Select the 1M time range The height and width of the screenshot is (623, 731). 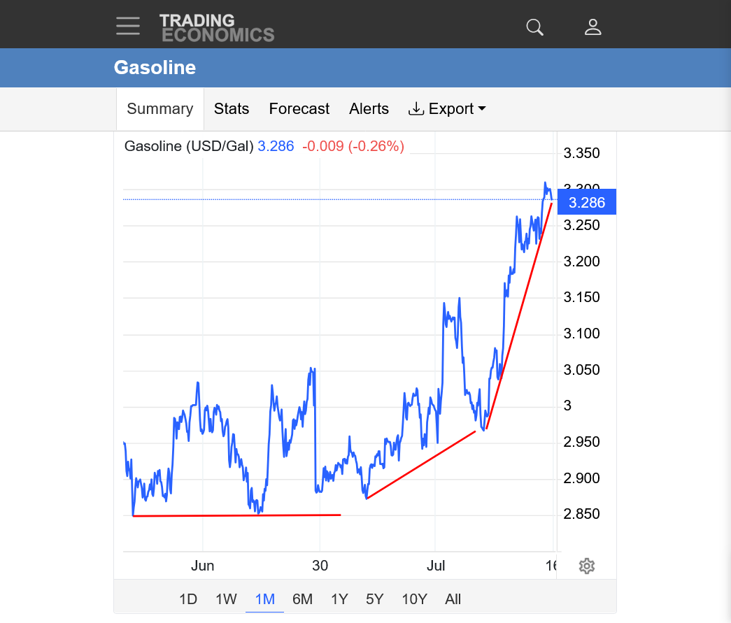point(265,599)
